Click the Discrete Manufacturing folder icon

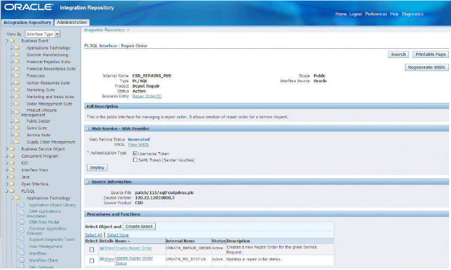tap(17, 55)
